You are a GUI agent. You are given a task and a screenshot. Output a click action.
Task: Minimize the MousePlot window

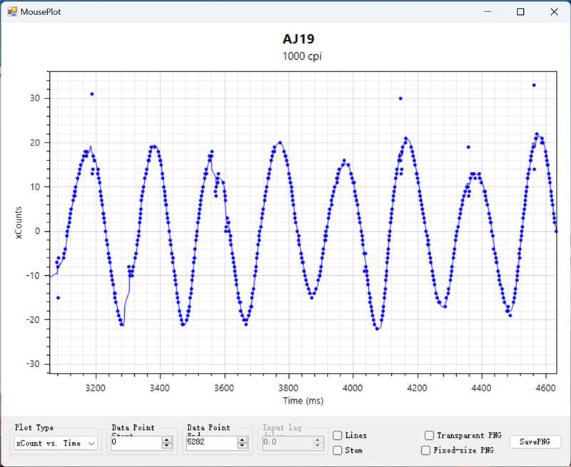pyautogui.click(x=488, y=12)
